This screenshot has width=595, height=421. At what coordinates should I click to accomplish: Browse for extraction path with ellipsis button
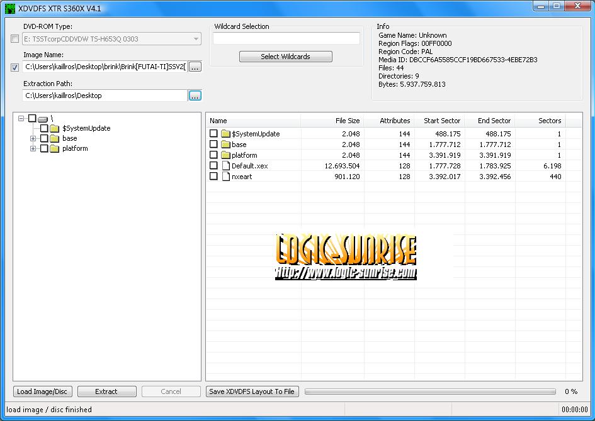(195, 96)
